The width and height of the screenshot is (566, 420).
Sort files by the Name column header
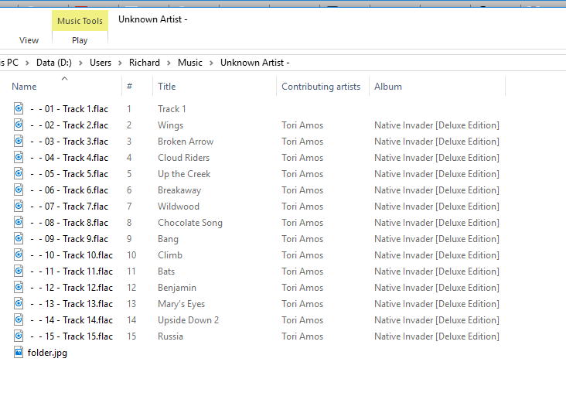click(x=24, y=87)
